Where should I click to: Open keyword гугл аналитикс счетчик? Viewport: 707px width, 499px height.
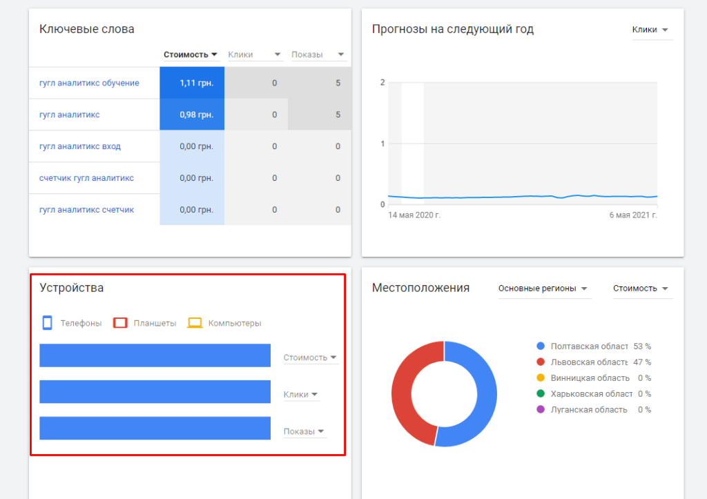tap(86, 210)
